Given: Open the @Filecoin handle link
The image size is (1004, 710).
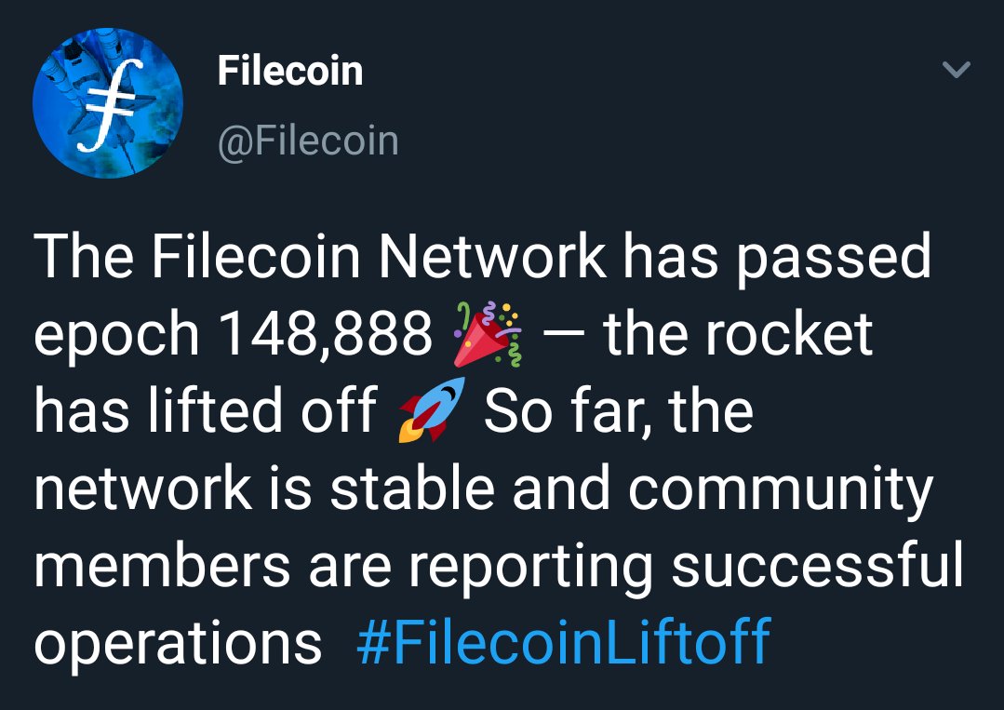Looking at the screenshot, I should [308, 141].
